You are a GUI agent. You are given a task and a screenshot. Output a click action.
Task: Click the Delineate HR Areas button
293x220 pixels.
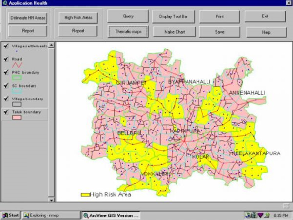click(x=28, y=18)
